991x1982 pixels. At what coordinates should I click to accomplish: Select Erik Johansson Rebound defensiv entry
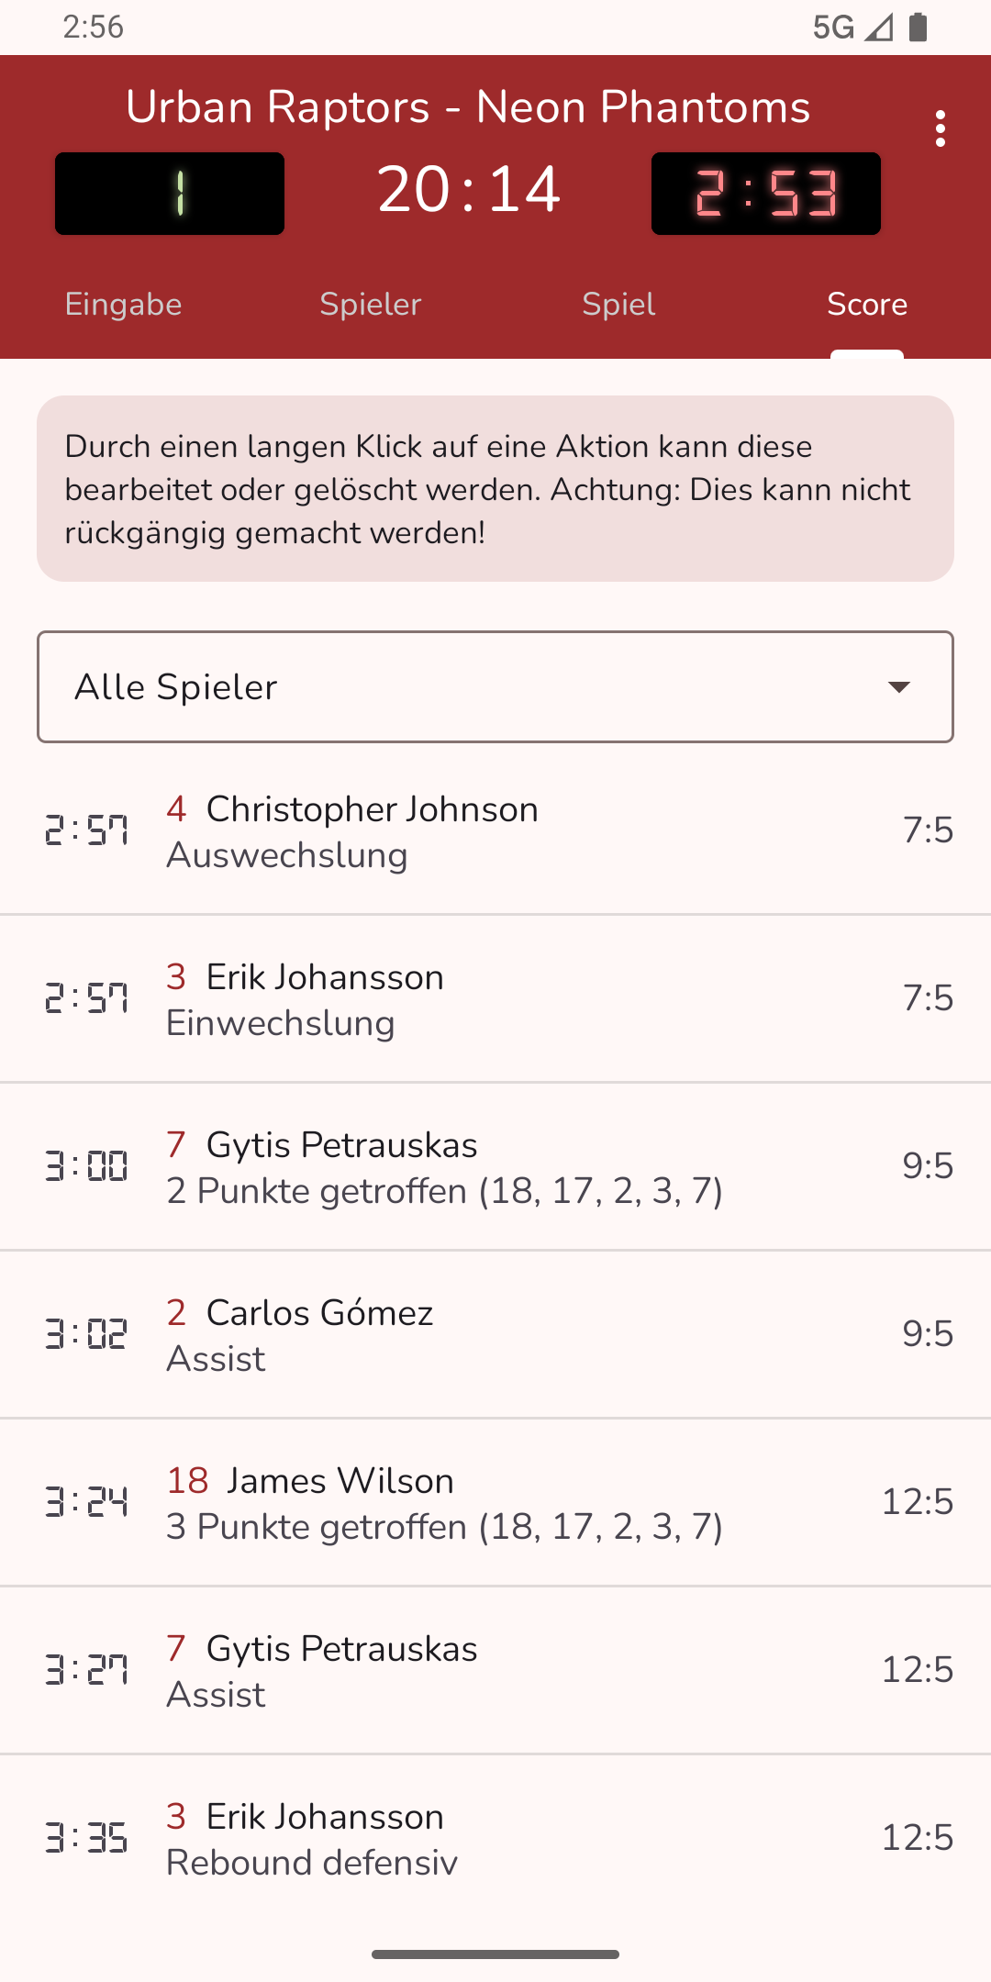coord(495,1839)
